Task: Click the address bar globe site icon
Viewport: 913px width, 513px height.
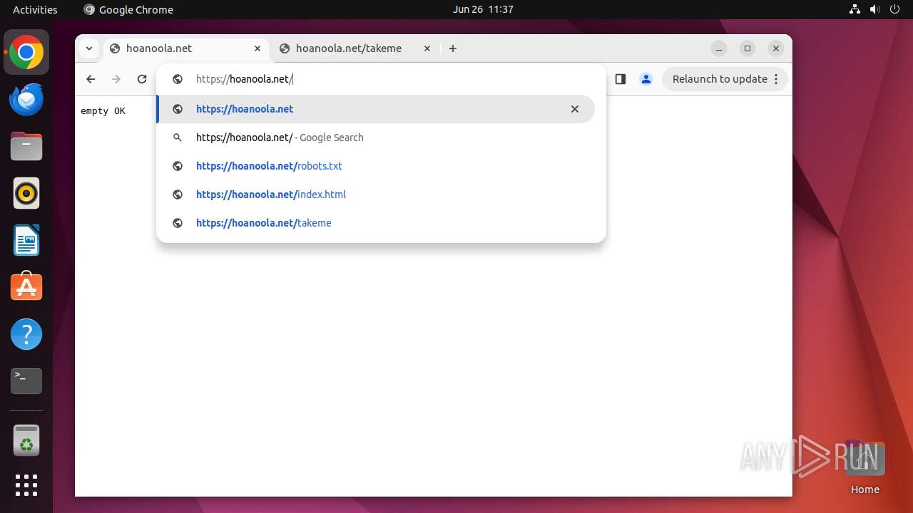Action: 178,79
